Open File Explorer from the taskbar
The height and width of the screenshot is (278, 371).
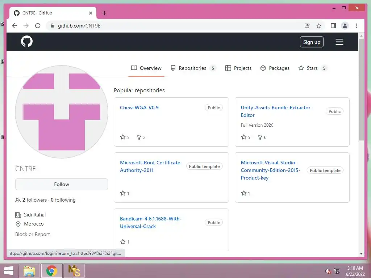pyautogui.click(x=29, y=271)
